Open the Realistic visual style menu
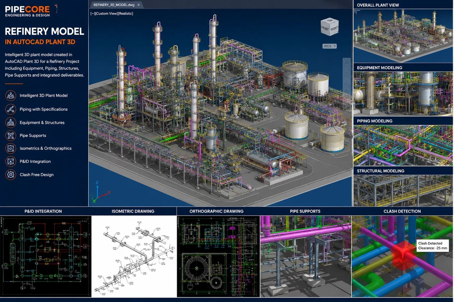Viewport: 454px width, 302px height. coord(126,14)
